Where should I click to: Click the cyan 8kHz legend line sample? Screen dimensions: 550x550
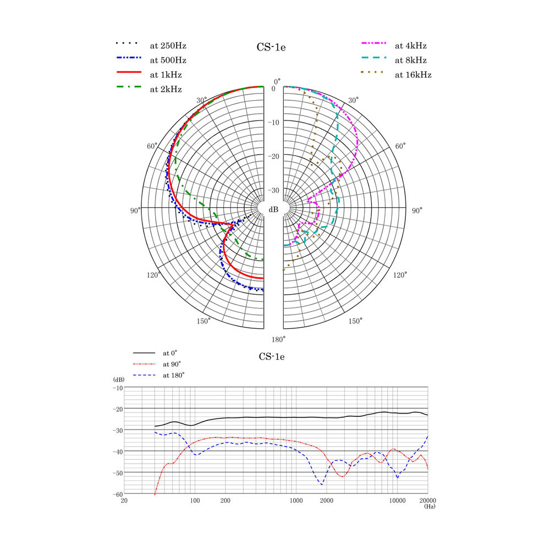pos(375,58)
